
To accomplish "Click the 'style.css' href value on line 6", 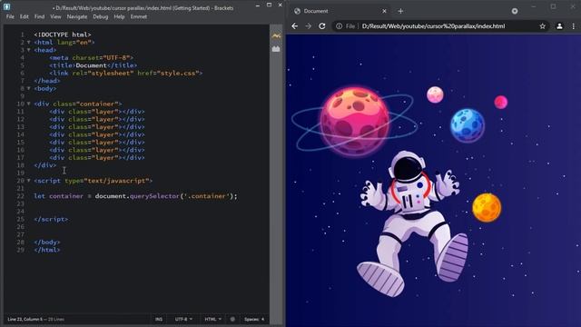I will 178,73.
